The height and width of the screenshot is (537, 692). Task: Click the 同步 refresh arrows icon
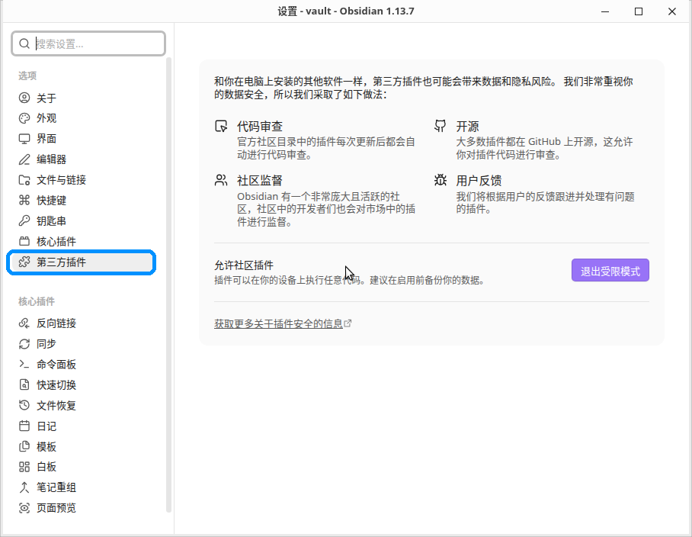pyautogui.click(x=24, y=343)
